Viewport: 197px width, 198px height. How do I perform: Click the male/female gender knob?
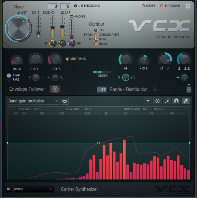click(165, 59)
